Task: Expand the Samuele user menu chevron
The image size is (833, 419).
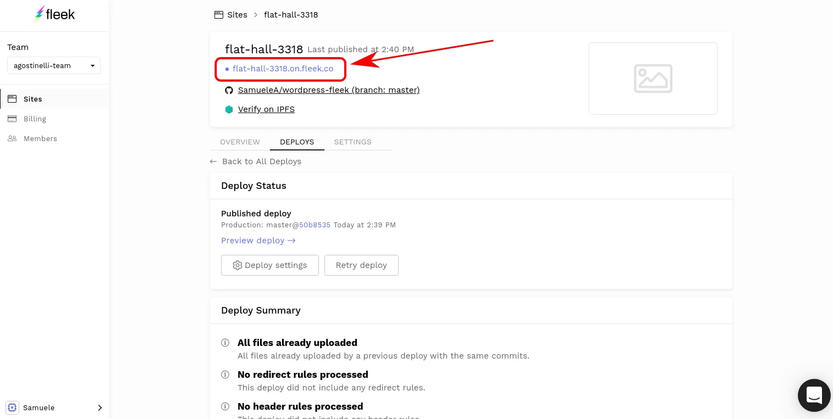Action: [100, 407]
